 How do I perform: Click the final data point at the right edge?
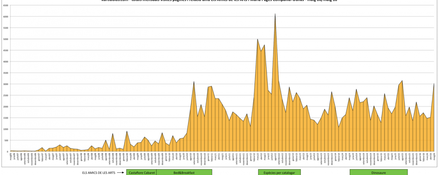[434, 83]
